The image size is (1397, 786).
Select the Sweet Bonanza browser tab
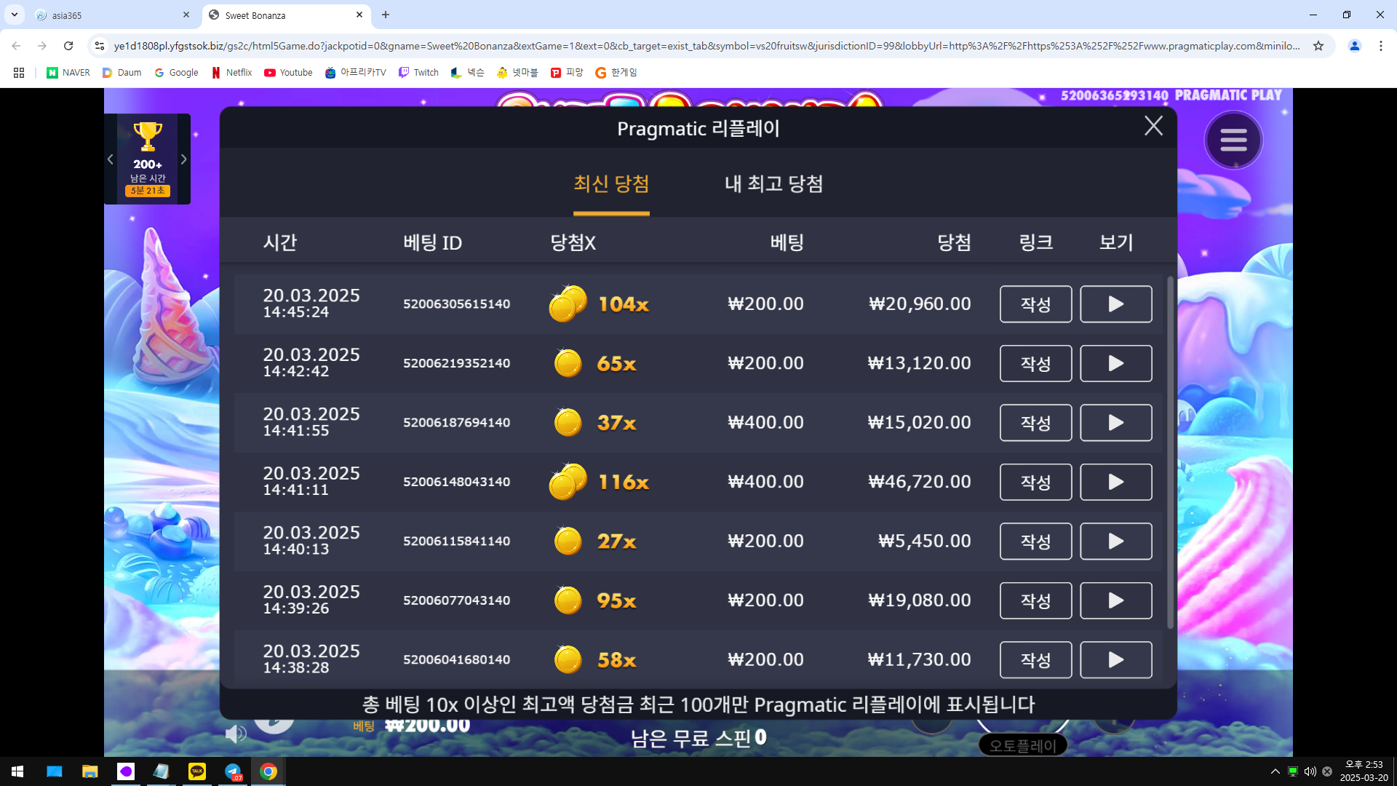tap(285, 15)
